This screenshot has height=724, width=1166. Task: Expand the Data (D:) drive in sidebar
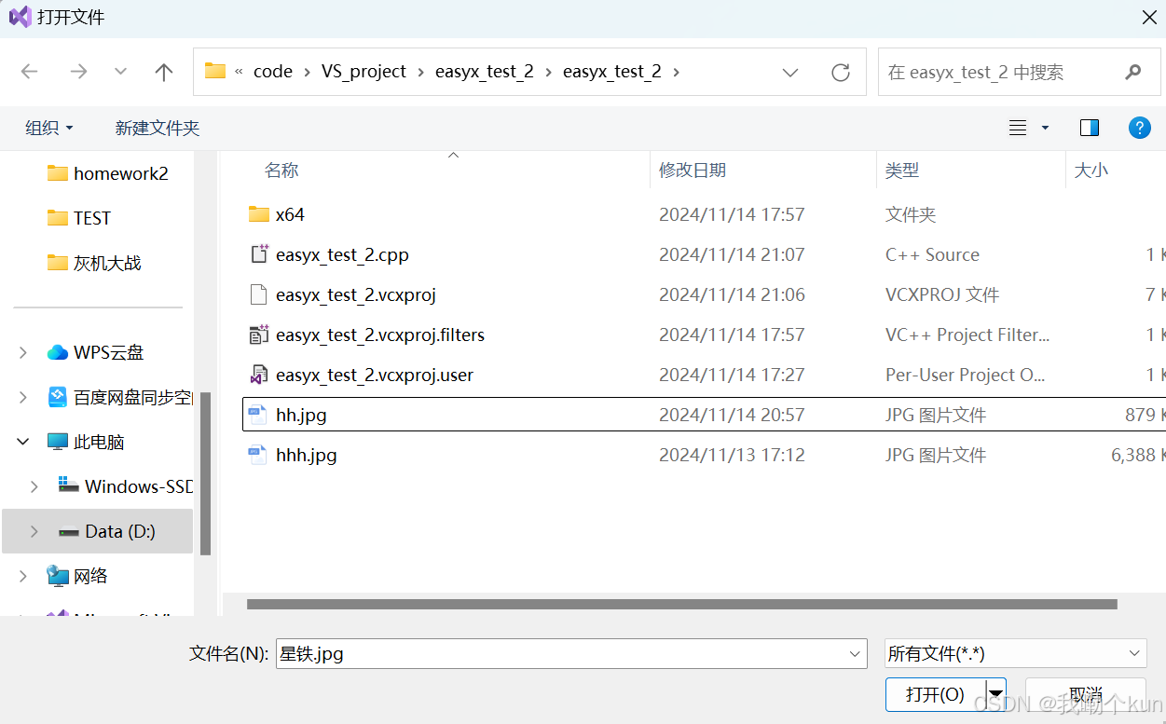point(34,531)
